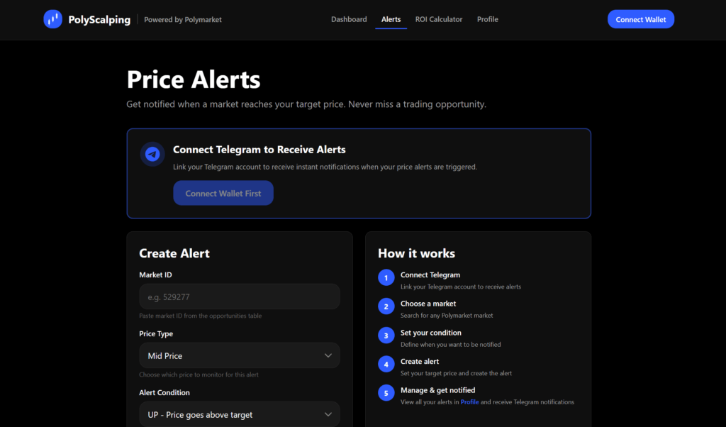Image resolution: width=726 pixels, height=427 pixels.
Task: Expand the Alert Condition dropdown
Action: [x=239, y=414]
